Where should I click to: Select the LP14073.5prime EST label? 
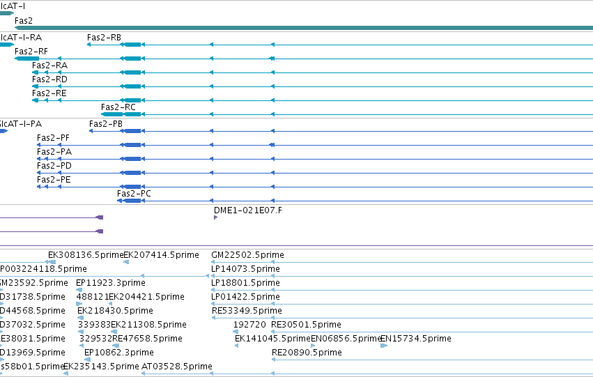[245, 269]
